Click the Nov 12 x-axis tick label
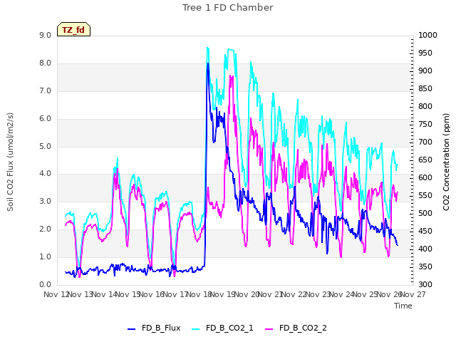The width and height of the screenshot is (456, 342). pos(56,294)
